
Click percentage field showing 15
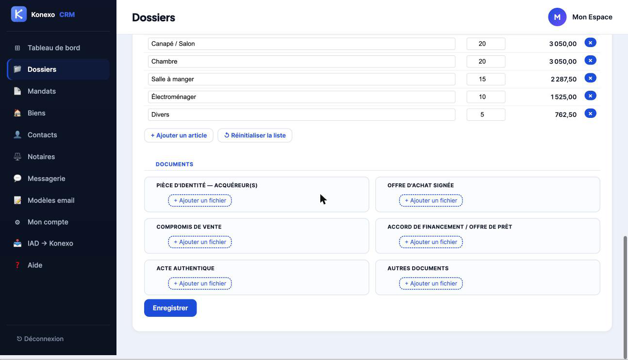click(x=486, y=79)
